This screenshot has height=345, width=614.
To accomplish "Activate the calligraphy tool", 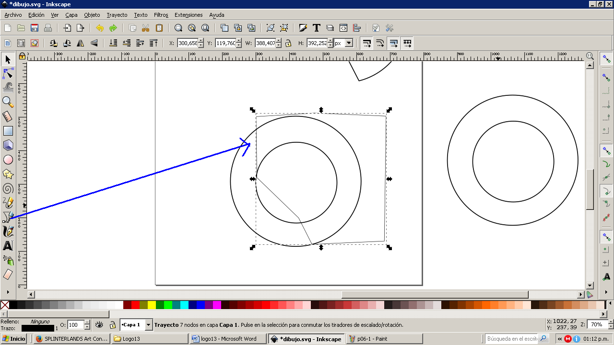I will [8, 231].
